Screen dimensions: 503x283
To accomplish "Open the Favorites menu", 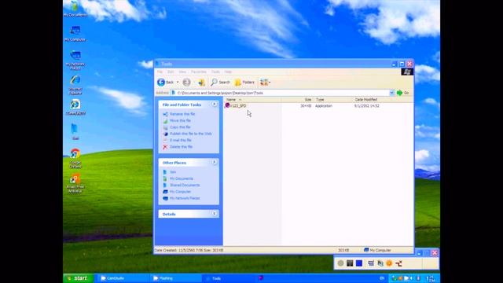I will tap(199, 72).
